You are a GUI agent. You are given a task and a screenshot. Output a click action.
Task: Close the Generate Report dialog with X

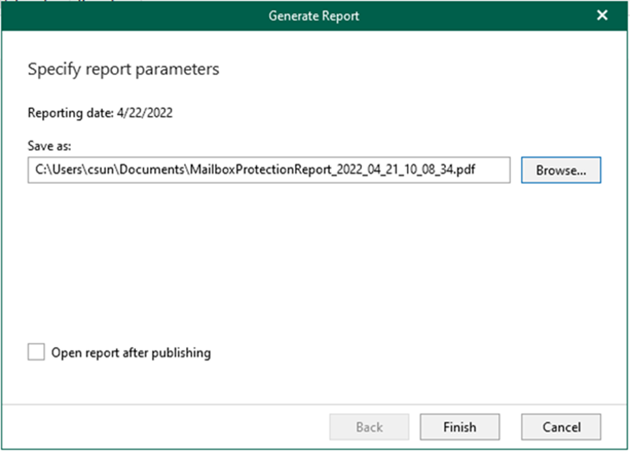pos(602,15)
